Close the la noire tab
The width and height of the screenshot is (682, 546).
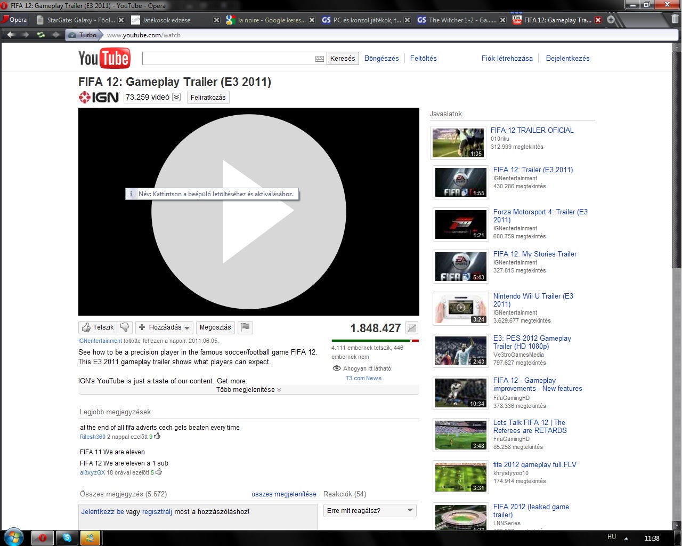pyautogui.click(x=312, y=20)
